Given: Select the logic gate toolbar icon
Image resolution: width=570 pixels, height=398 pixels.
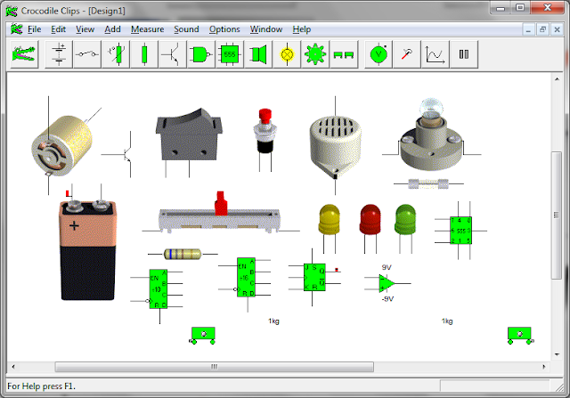Looking at the screenshot, I should point(201,54).
